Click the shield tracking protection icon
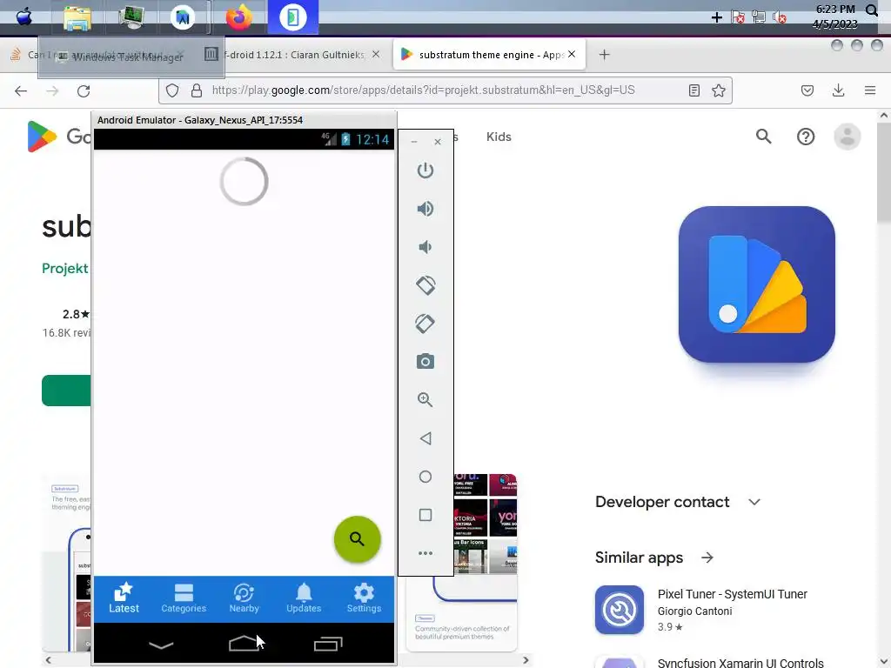The image size is (891, 668). (172, 90)
